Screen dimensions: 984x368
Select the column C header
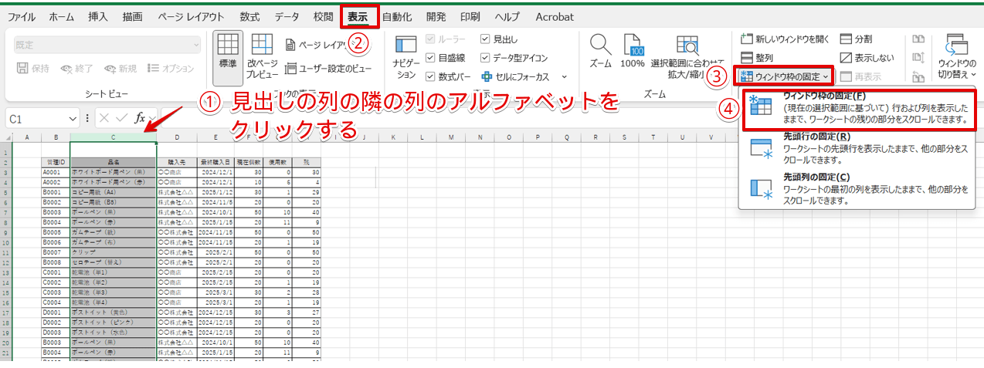click(x=113, y=137)
